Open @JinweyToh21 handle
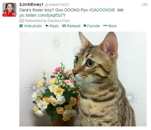This screenshot has width=151, height=130. [x=57, y=5]
